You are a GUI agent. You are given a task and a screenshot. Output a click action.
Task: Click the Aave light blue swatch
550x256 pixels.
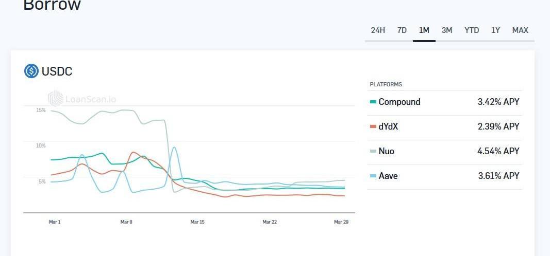[x=373, y=176]
